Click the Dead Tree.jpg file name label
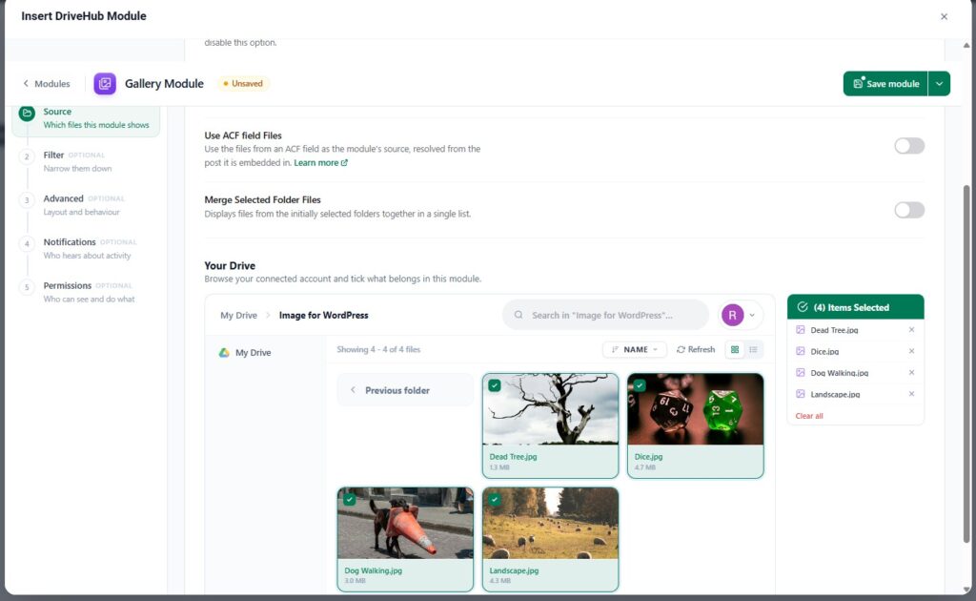 tap(513, 457)
